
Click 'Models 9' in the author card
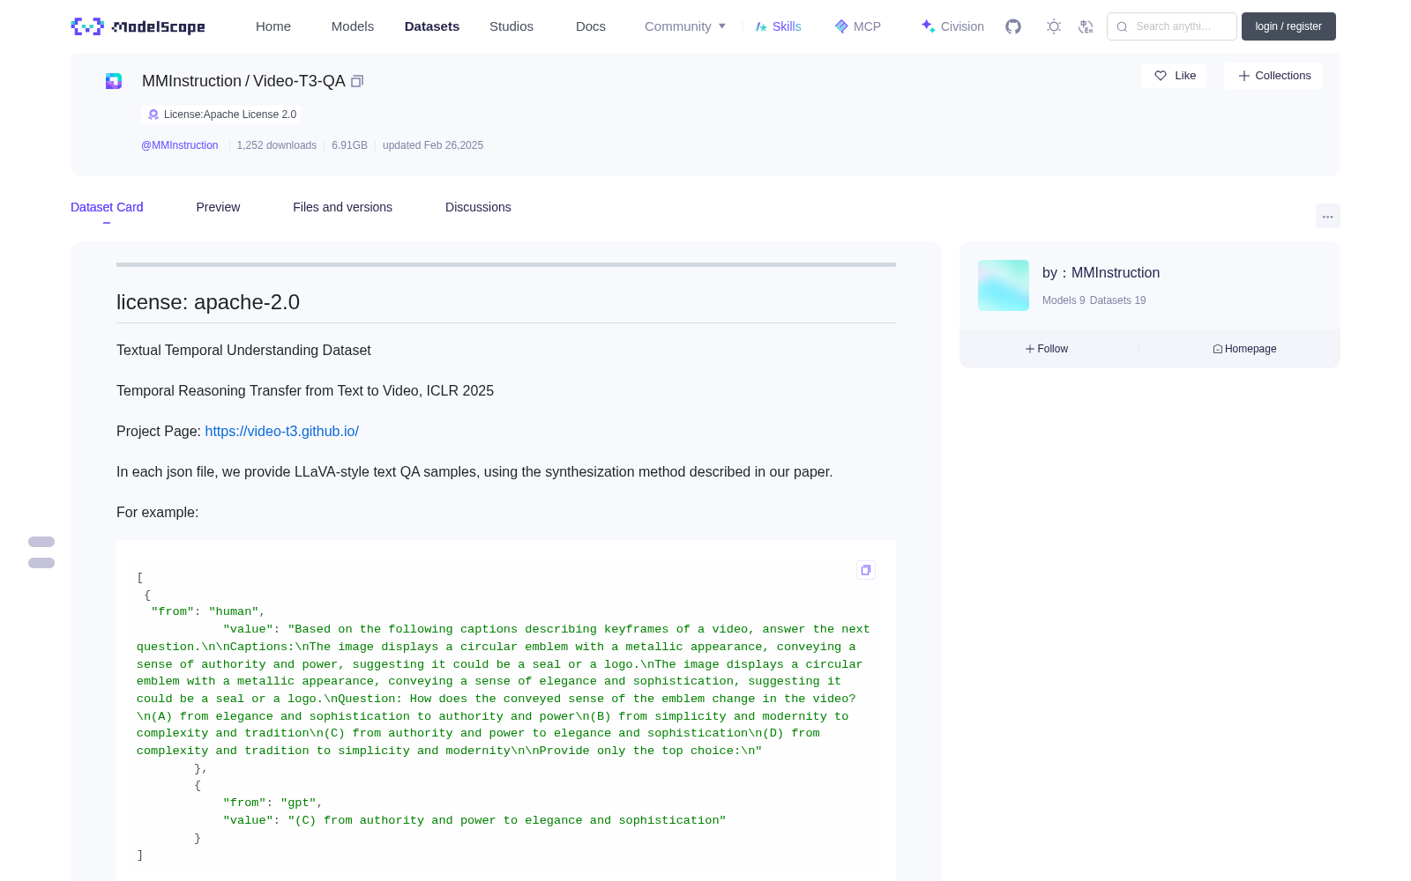[x=1064, y=300]
